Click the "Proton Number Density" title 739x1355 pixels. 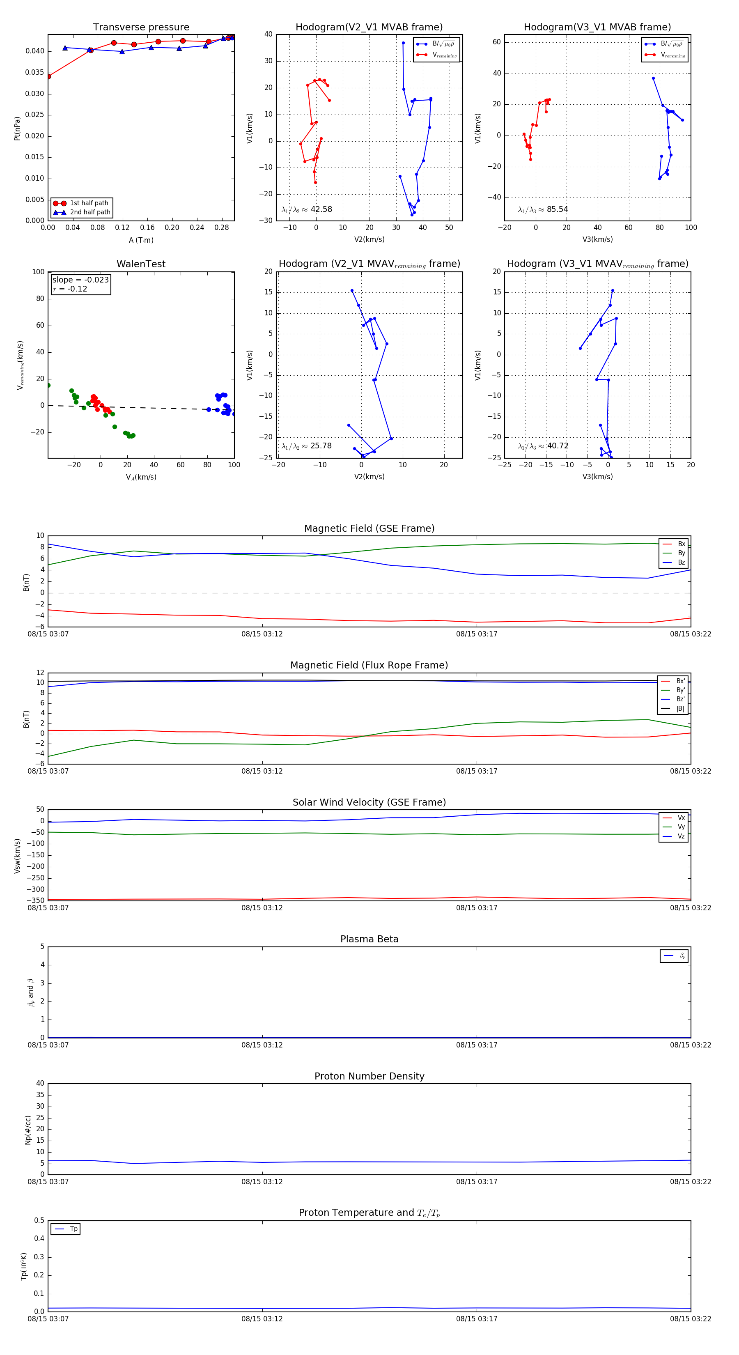(x=369, y=1076)
